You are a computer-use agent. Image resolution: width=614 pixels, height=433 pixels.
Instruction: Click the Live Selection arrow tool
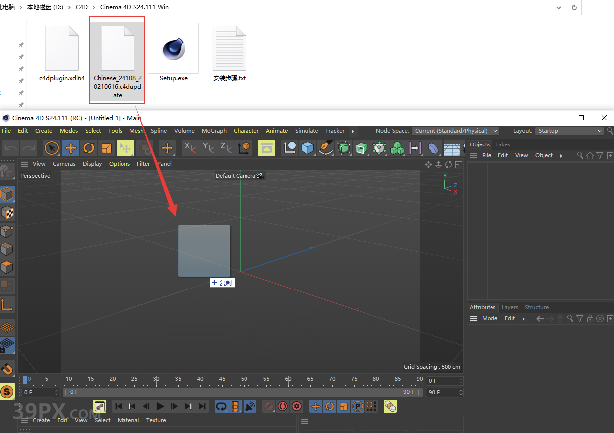[52, 148]
